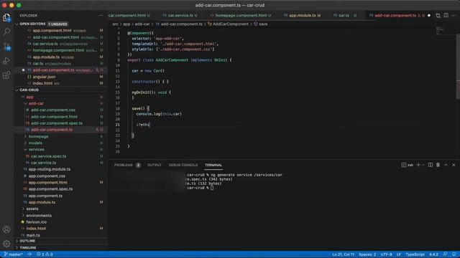Viewport: 460px width, 258px height.
Task: Click TypeScript version 4.4.2 status item
Action: (x=433, y=254)
